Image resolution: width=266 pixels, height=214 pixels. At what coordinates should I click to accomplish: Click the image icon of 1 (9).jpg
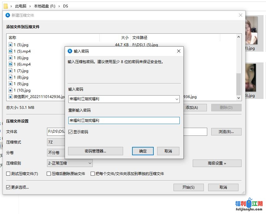pos(11,83)
